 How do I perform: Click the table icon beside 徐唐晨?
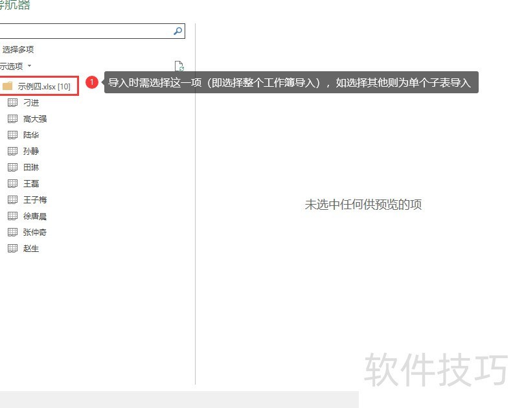(12, 216)
